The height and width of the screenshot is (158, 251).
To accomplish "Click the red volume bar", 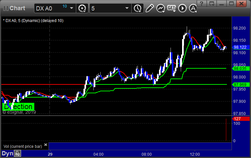I will pos(226,130).
